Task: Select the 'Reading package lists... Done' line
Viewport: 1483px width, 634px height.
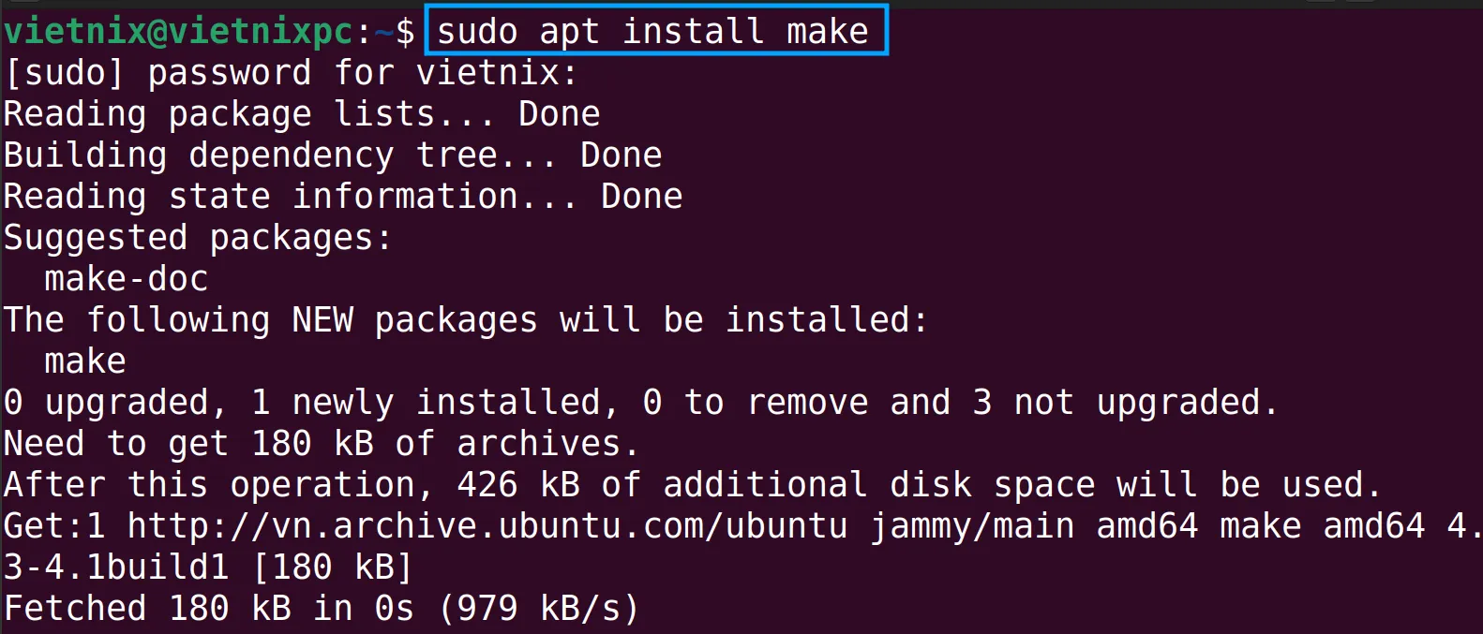Action: pyautogui.click(x=301, y=114)
